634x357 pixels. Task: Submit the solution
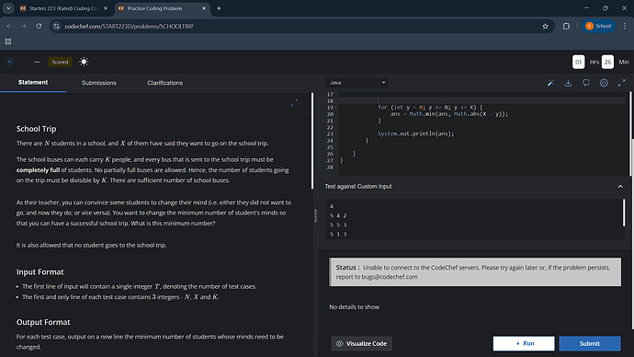pyautogui.click(x=590, y=343)
